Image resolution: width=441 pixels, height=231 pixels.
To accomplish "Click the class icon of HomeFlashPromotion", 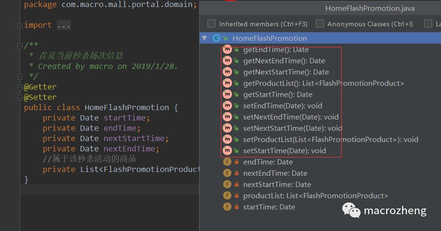I will (216, 38).
